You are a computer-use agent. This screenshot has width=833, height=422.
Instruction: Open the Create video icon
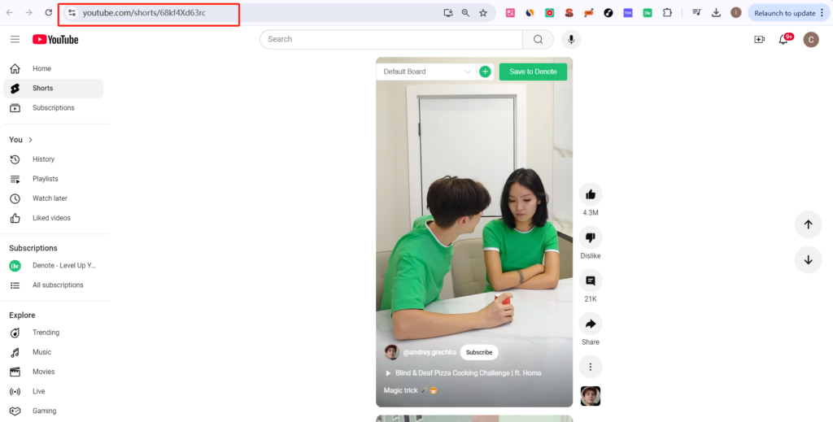pos(759,39)
